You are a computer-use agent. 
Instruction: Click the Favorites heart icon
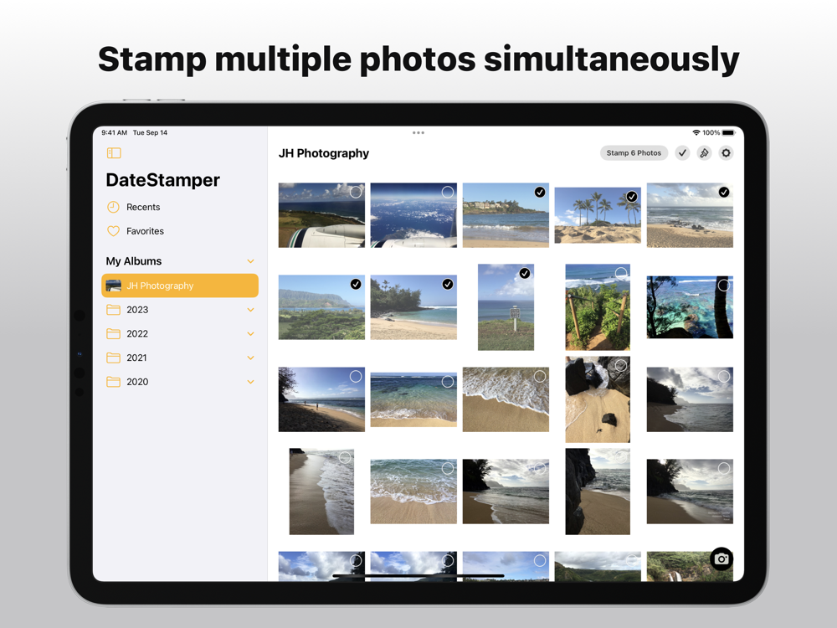pos(113,231)
